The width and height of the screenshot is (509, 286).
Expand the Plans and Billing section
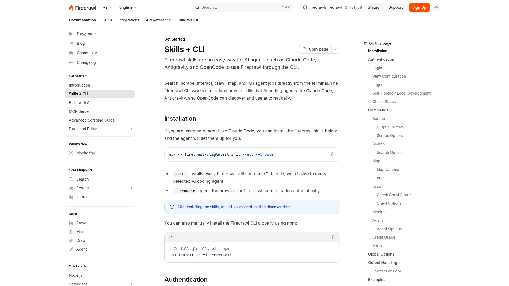click(132, 129)
